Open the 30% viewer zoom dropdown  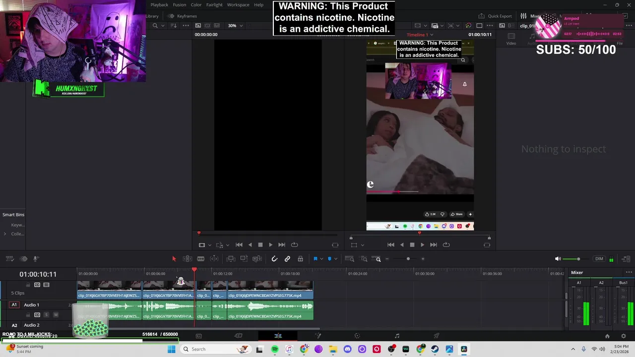coord(235,26)
